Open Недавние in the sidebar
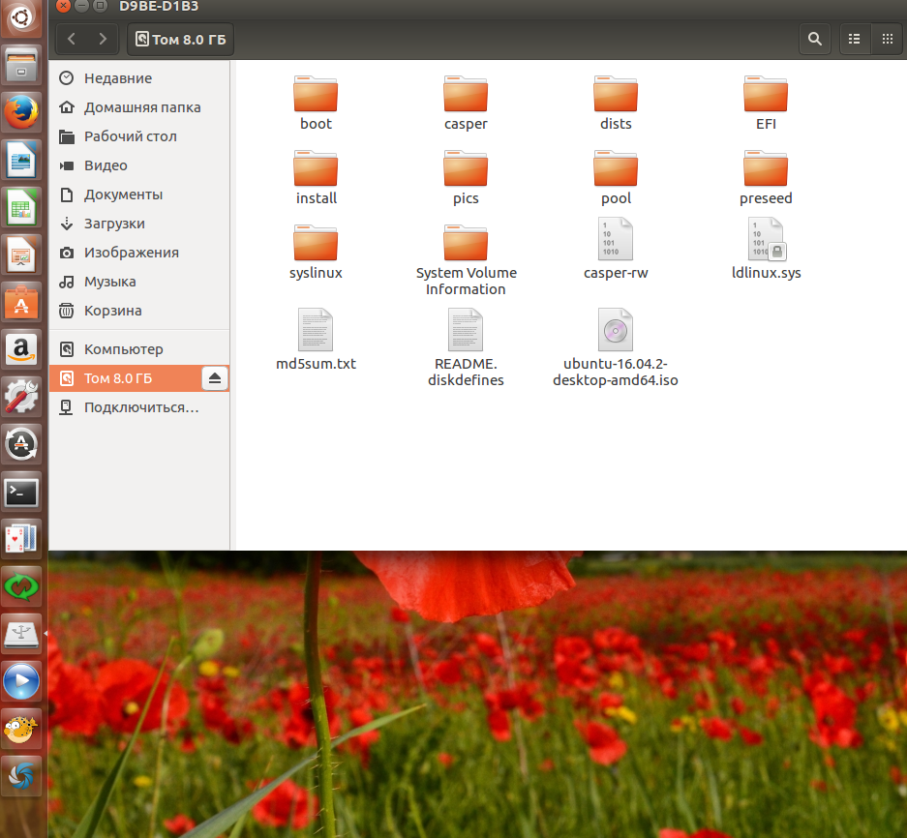Image resolution: width=907 pixels, height=838 pixels. [x=117, y=78]
